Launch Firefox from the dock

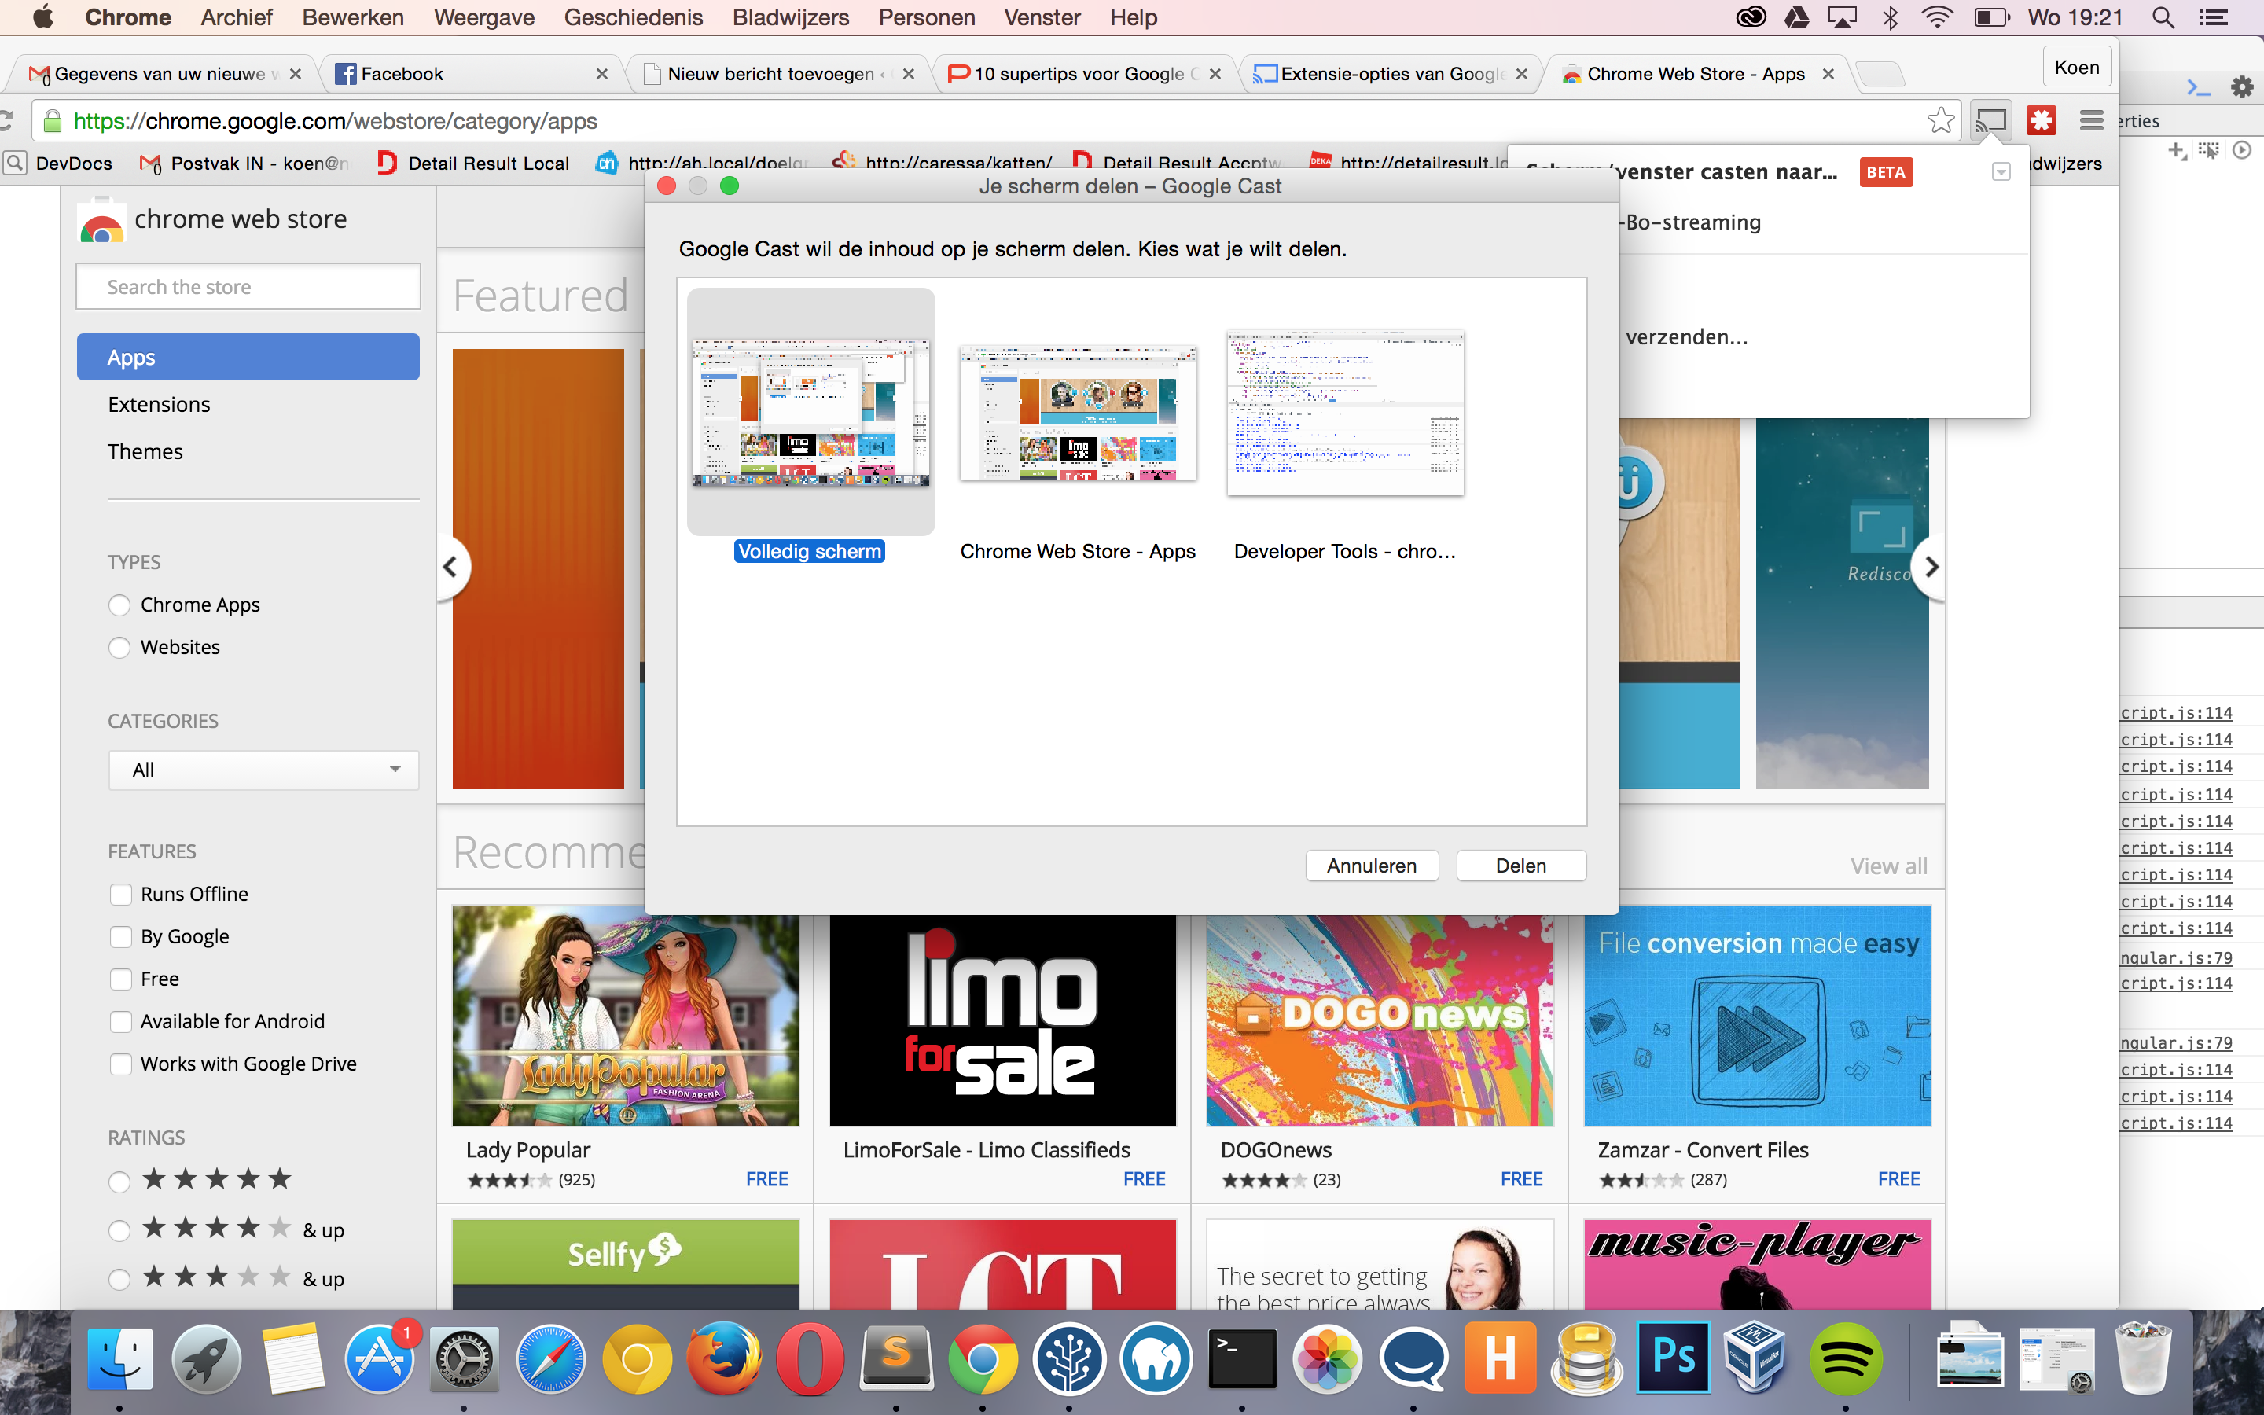click(723, 1358)
